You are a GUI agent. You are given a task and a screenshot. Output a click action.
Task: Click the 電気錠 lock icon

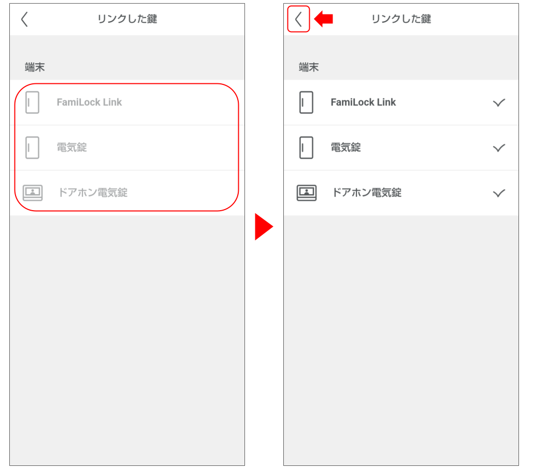click(307, 148)
